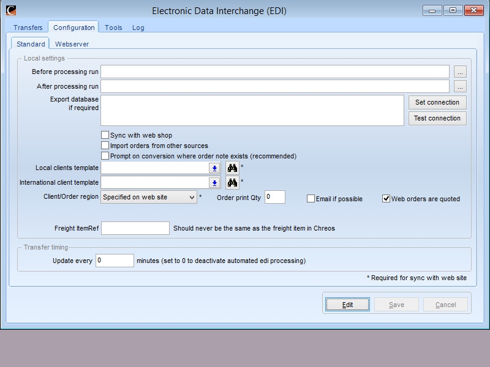490x367 pixels.
Task: Select the Configuration tab
Action: [73, 28]
